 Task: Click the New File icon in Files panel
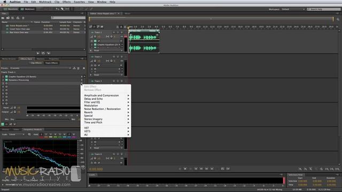(x=13, y=18)
